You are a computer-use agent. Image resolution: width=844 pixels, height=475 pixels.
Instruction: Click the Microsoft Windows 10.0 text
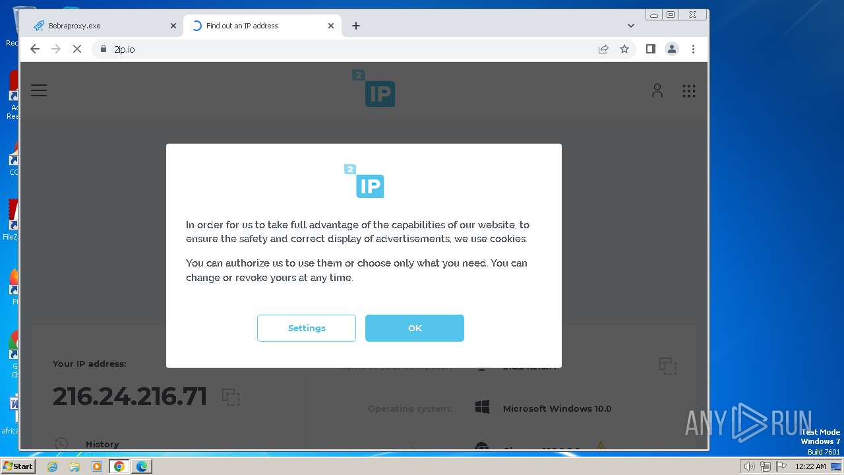tap(557, 408)
